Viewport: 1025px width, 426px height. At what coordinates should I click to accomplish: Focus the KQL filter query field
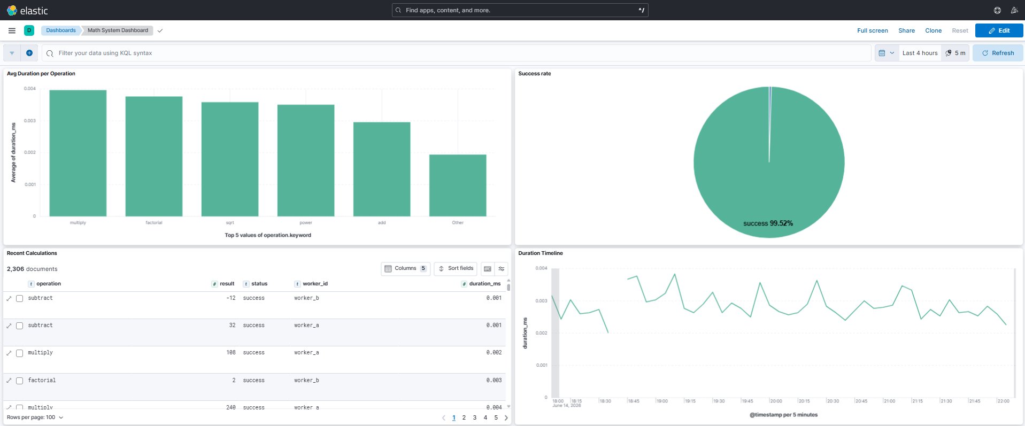click(456, 53)
